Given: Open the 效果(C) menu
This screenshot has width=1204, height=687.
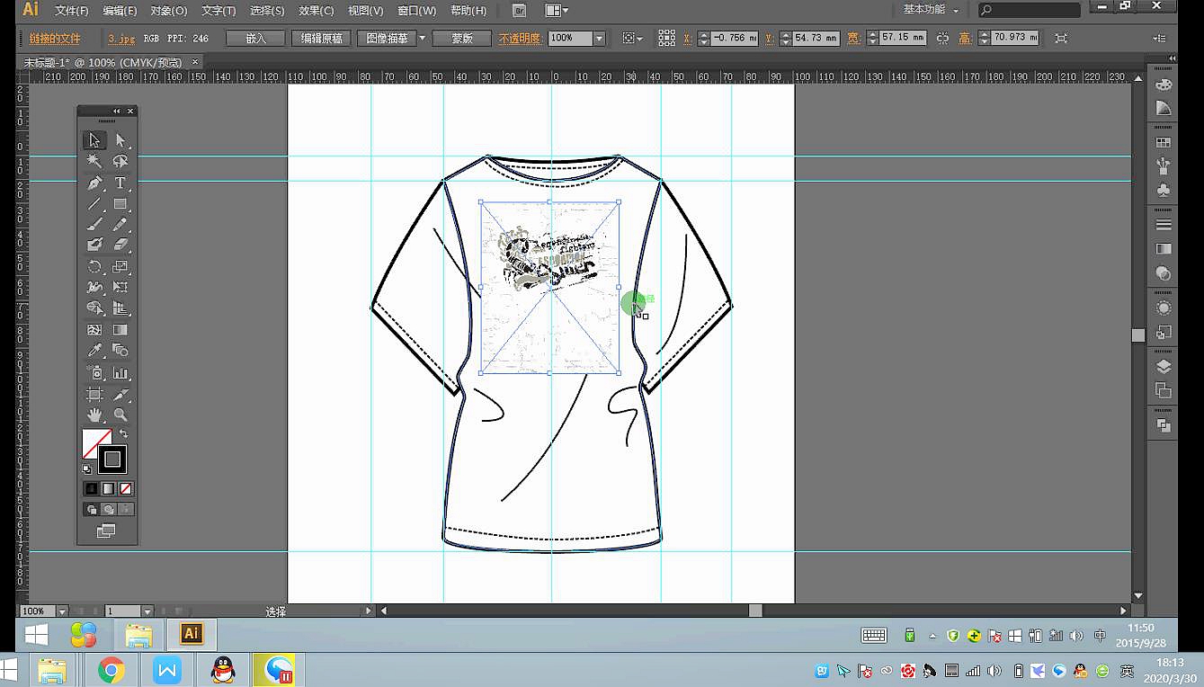Looking at the screenshot, I should coord(316,11).
